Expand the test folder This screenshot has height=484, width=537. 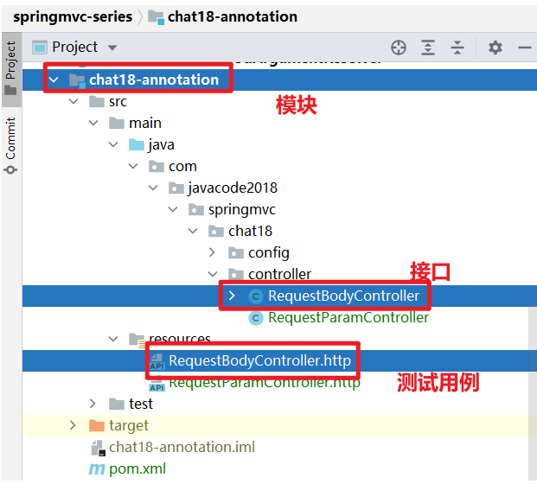(x=93, y=404)
